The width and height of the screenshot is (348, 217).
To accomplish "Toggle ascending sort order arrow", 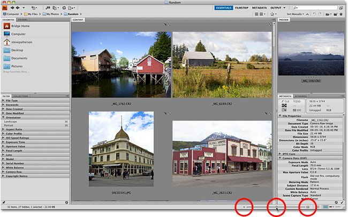I will pos(307,14).
